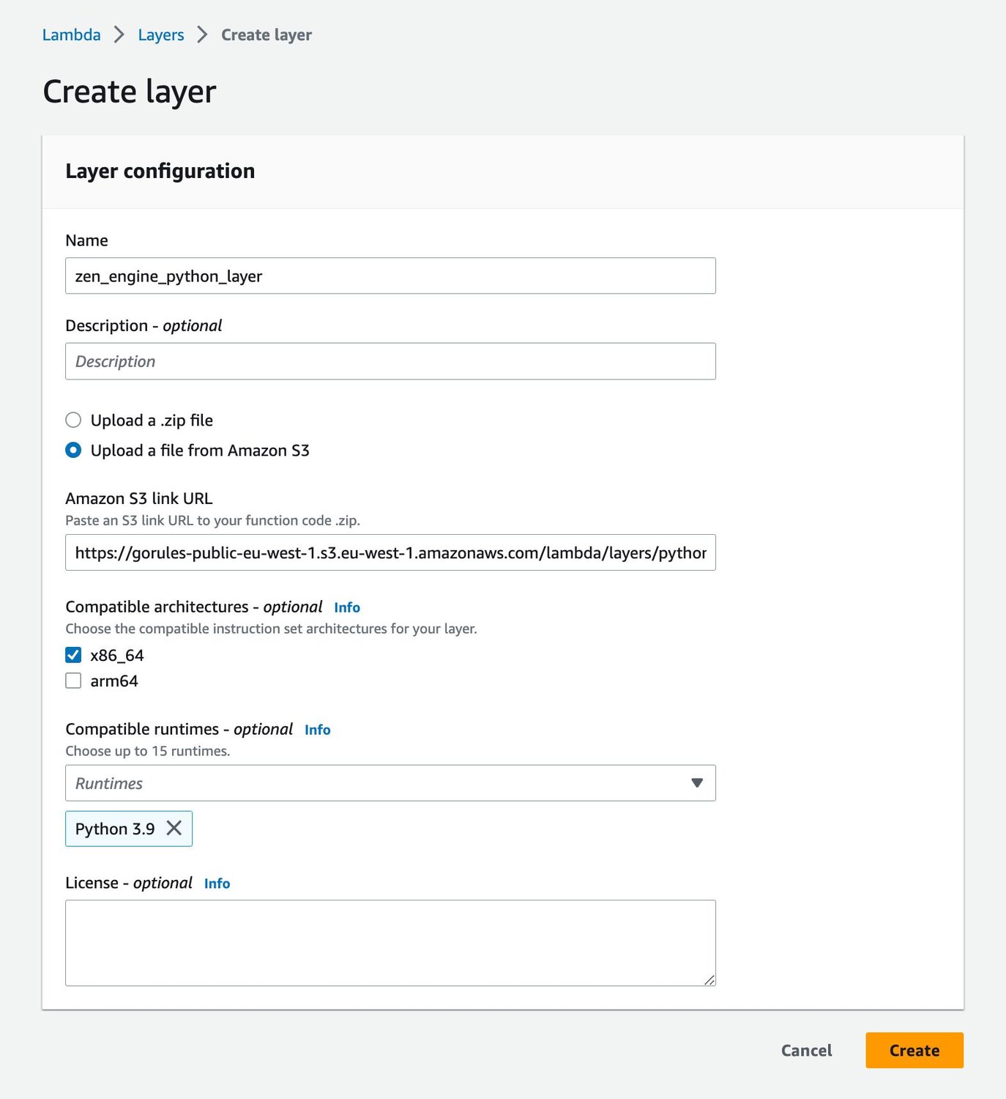Viewport: 1006px width, 1099px height.
Task: Open Info for Compatible architectures
Action: (x=346, y=607)
